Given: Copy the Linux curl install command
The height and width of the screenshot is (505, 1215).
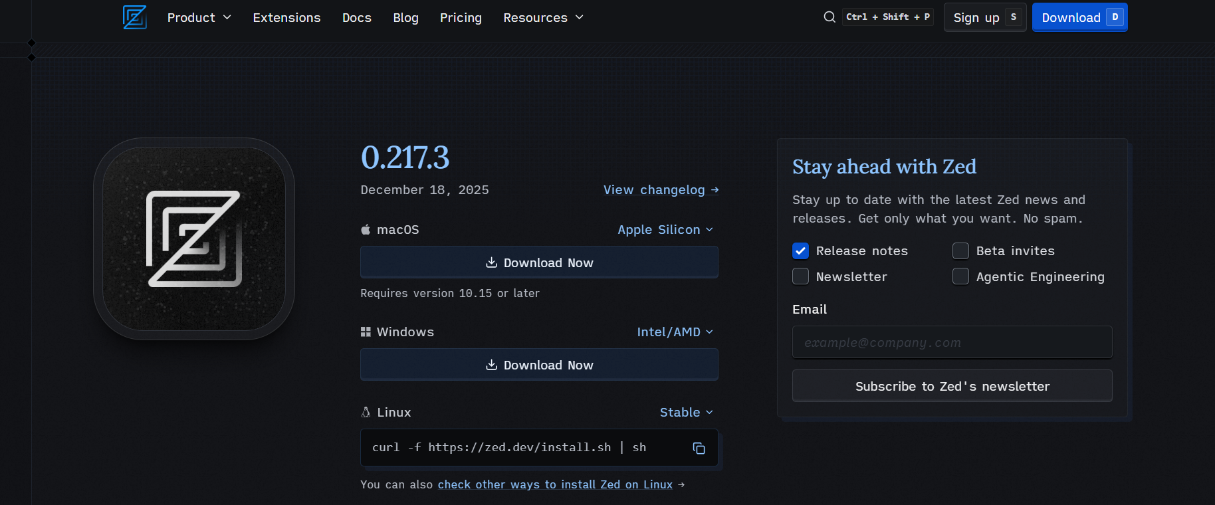Looking at the screenshot, I should pyautogui.click(x=699, y=448).
